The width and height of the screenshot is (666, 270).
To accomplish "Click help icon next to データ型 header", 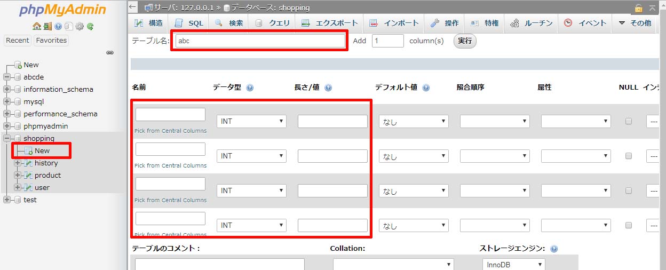I will (x=250, y=88).
